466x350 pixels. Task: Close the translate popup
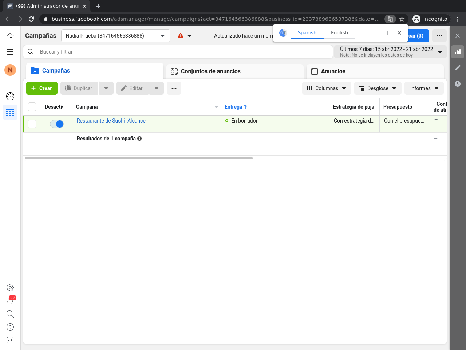click(x=399, y=33)
